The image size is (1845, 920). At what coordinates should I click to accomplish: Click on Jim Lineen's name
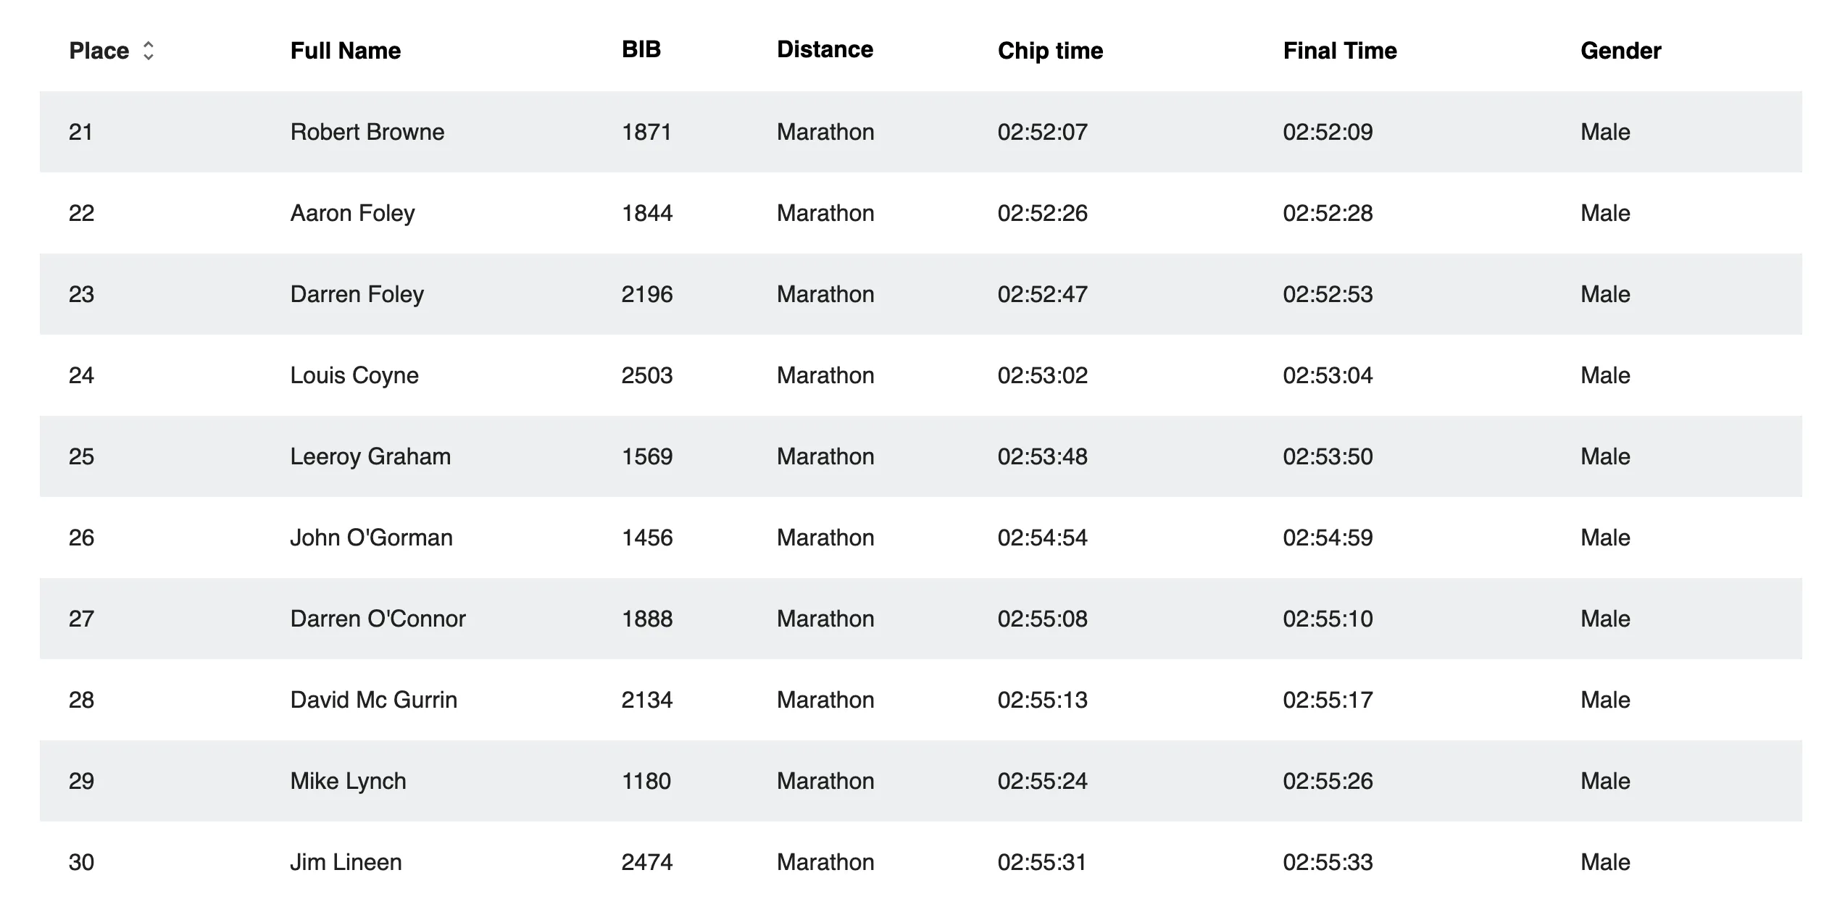coord(346,862)
